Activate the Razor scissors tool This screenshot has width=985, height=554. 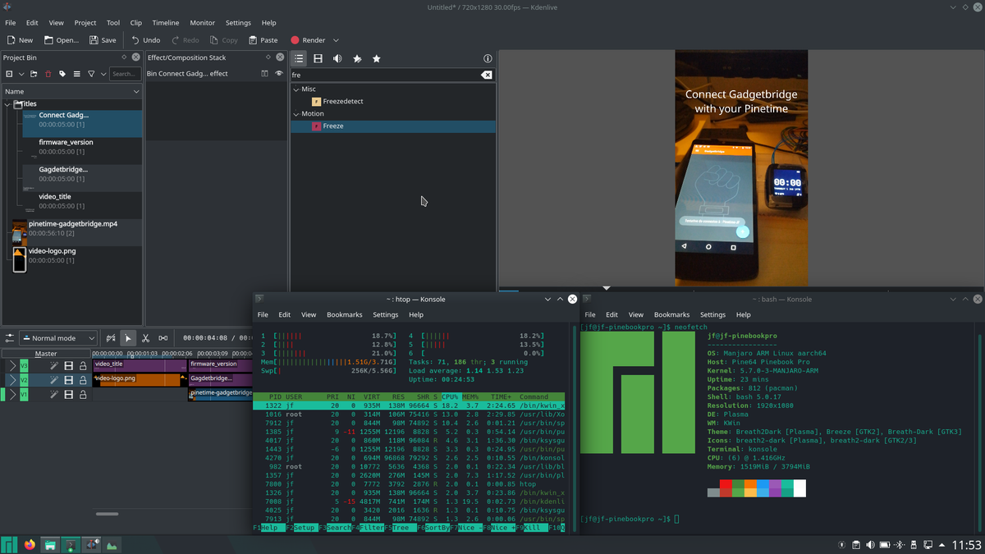[x=145, y=338]
